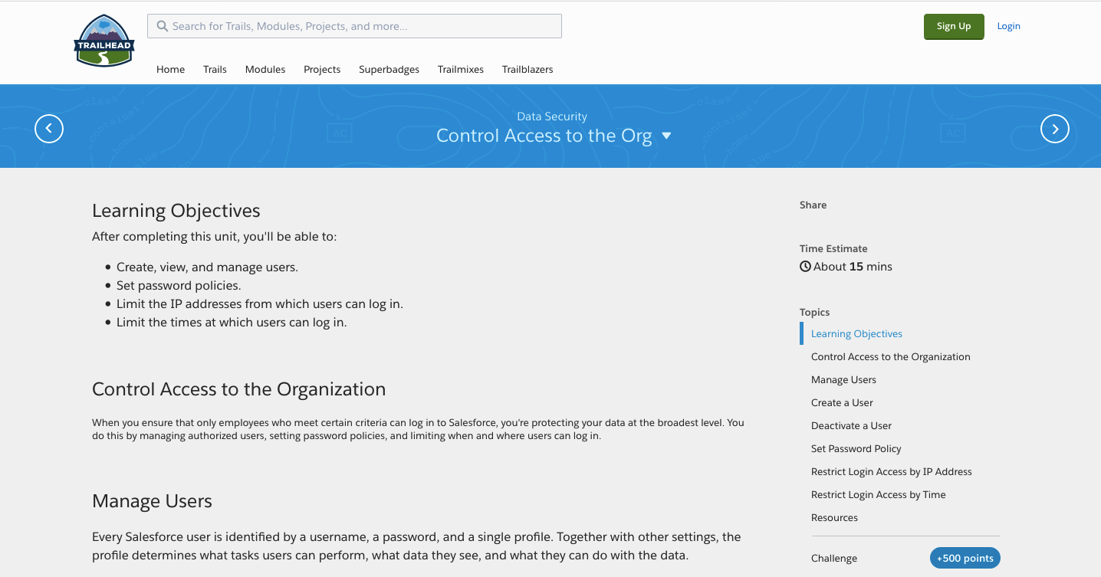Viewport: 1101px width, 577px height.
Task: Click the 'Limit the IP addresses' bullet
Action: click(x=260, y=304)
